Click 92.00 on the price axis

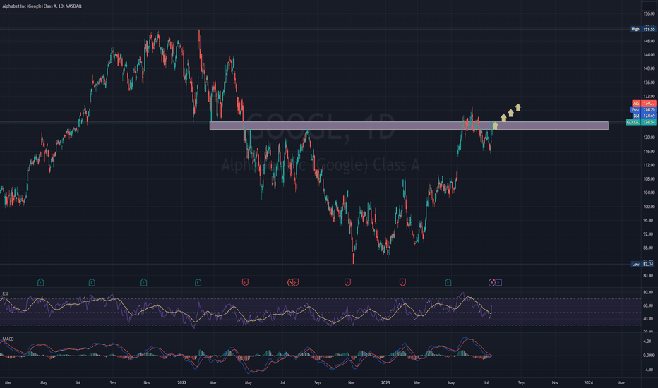pyautogui.click(x=649, y=234)
